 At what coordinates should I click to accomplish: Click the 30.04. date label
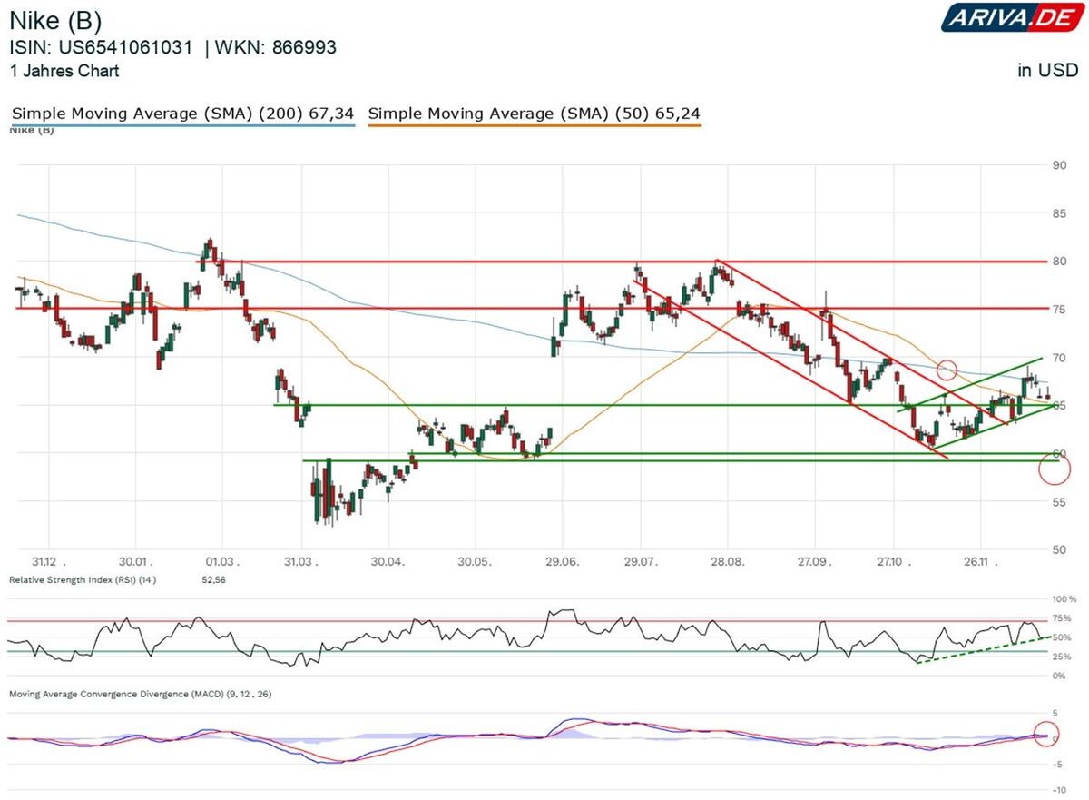[388, 562]
